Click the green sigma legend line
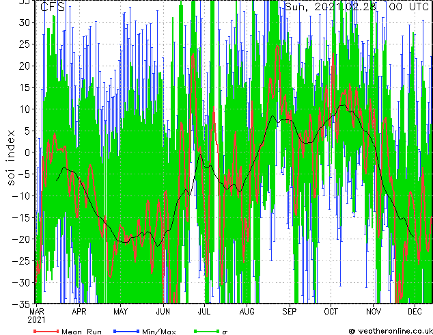Image resolution: width=433 pixels, height=335 pixels. pos(207,331)
